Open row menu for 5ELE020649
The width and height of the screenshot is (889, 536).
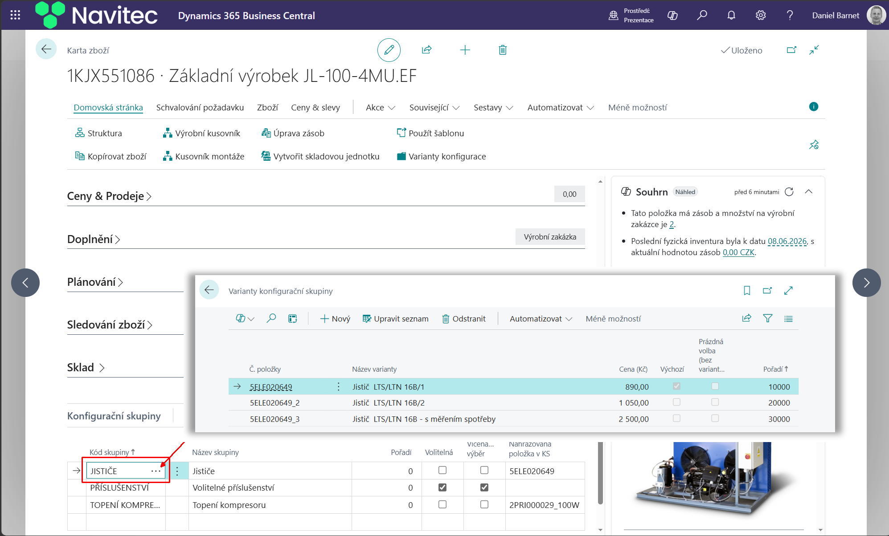(339, 386)
